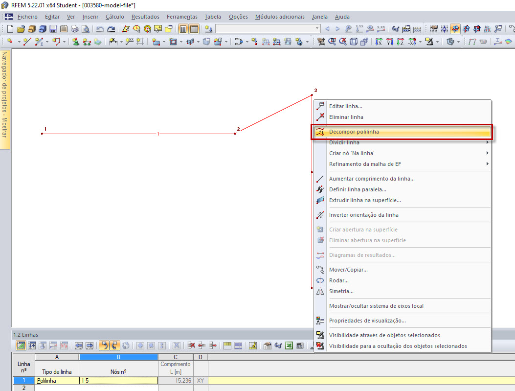Click the RFEM app icon at the menu bar start
Image resolution: width=515 pixels, height=391 pixels.
[8, 17]
